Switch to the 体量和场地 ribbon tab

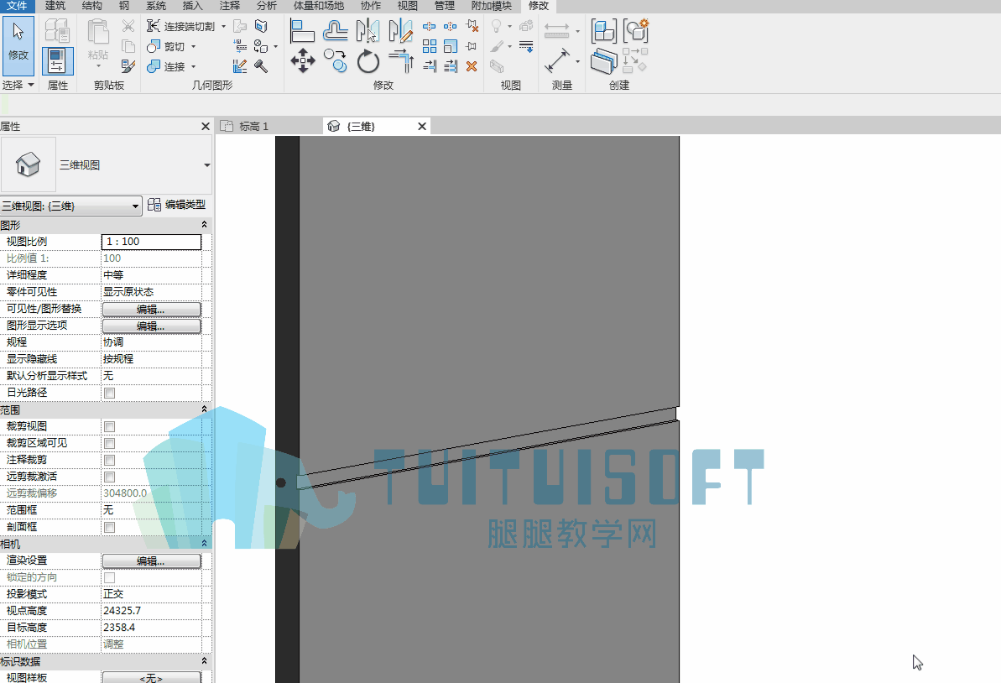click(319, 6)
